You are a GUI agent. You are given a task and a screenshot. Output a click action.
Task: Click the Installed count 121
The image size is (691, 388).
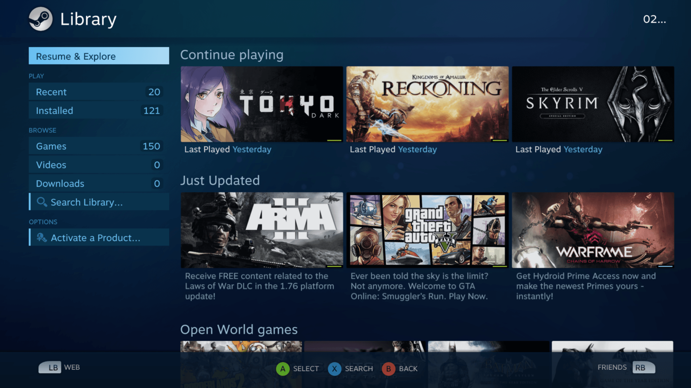(151, 110)
